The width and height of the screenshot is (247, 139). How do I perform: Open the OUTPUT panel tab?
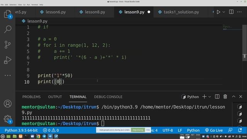pos(55,97)
